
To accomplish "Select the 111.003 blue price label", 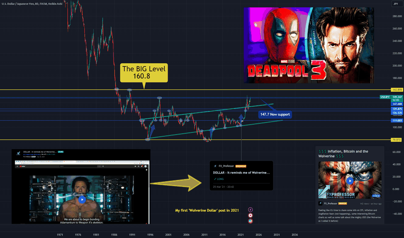I will tap(397, 120).
